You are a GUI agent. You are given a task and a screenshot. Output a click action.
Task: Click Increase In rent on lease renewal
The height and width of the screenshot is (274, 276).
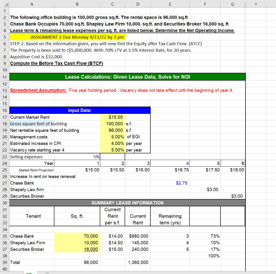point(43,176)
